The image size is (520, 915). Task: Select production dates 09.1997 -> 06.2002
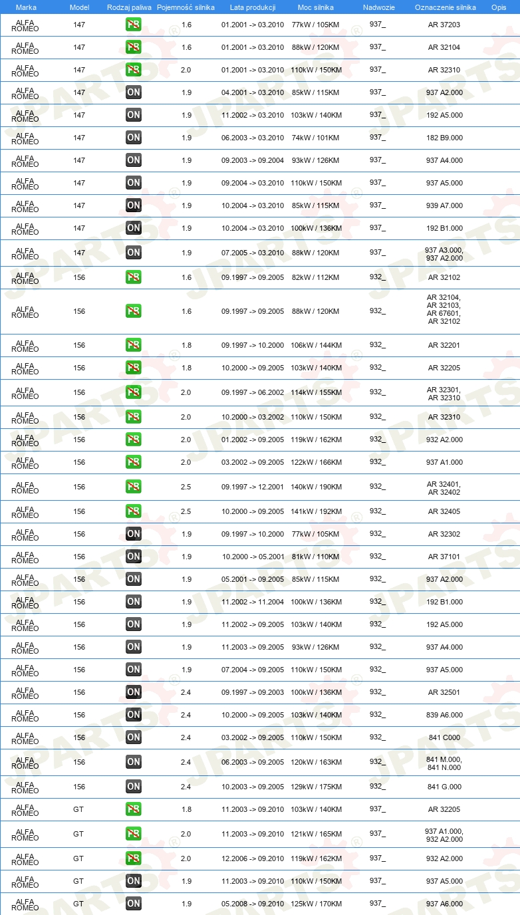pyautogui.click(x=253, y=393)
